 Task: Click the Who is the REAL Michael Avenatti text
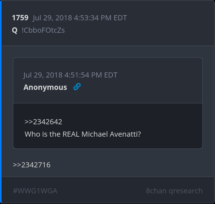click(x=83, y=134)
